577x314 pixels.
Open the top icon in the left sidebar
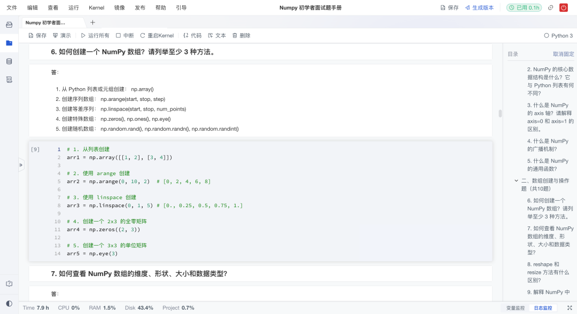(x=9, y=25)
